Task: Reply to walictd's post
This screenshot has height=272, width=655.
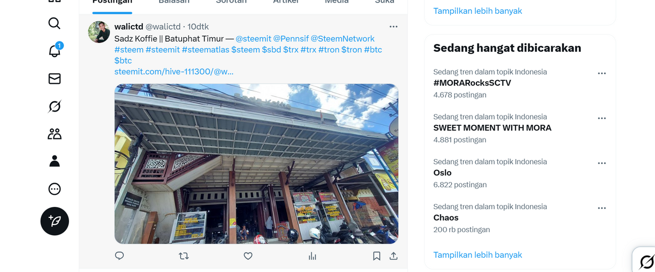Action: [119, 256]
